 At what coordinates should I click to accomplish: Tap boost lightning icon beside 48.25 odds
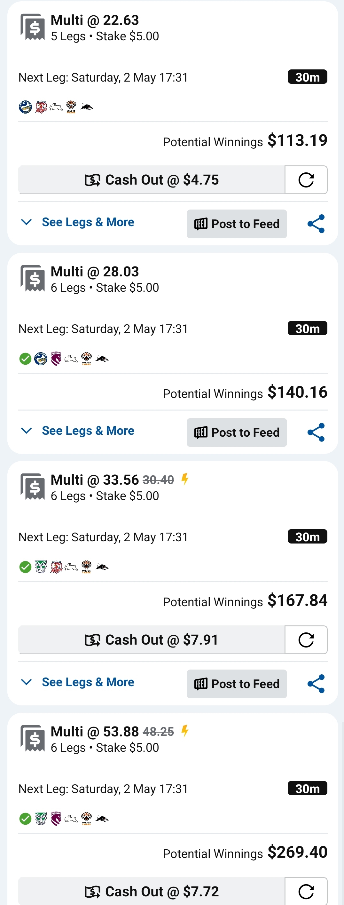point(185,731)
